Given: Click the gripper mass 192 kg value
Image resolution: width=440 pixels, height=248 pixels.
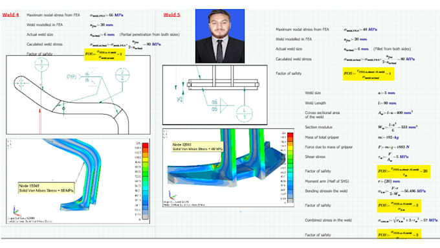Looking at the screenshot, I should 388,137.
